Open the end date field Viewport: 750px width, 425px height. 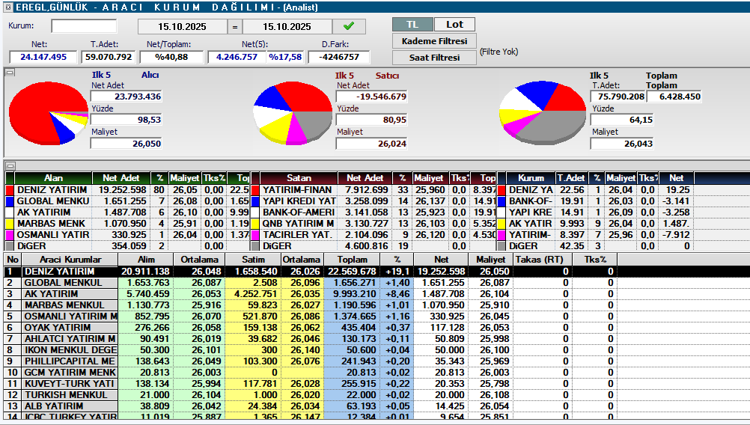[287, 26]
